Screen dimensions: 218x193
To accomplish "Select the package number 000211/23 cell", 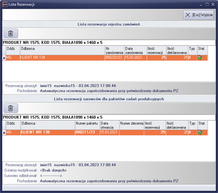I will click(x=87, y=132).
